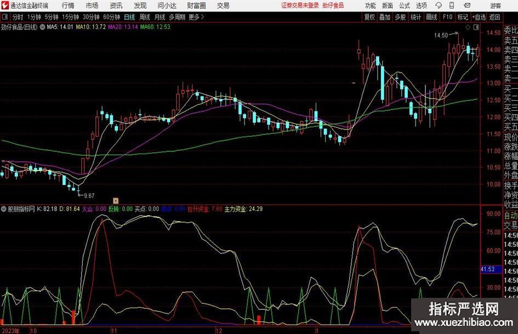Click the 14.50 high price annotation
The height and width of the screenshot is (334, 518).
(x=441, y=35)
